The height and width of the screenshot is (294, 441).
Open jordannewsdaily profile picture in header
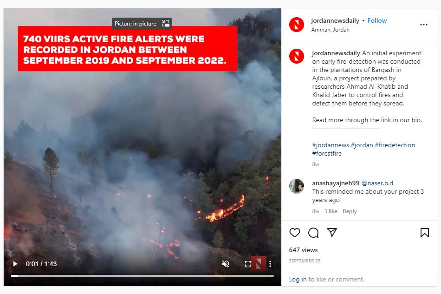(x=297, y=25)
